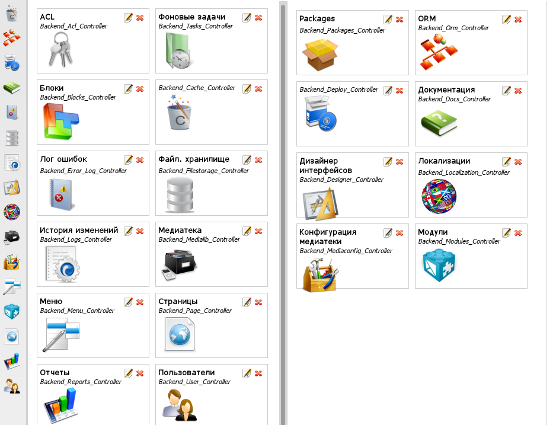Viewport: 556px width, 425px height.
Task: Open error log icon in sidebar
Action: tap(12, 113)
